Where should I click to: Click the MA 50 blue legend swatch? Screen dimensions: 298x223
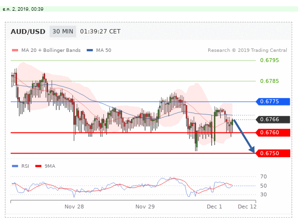[x=90, y=50]
